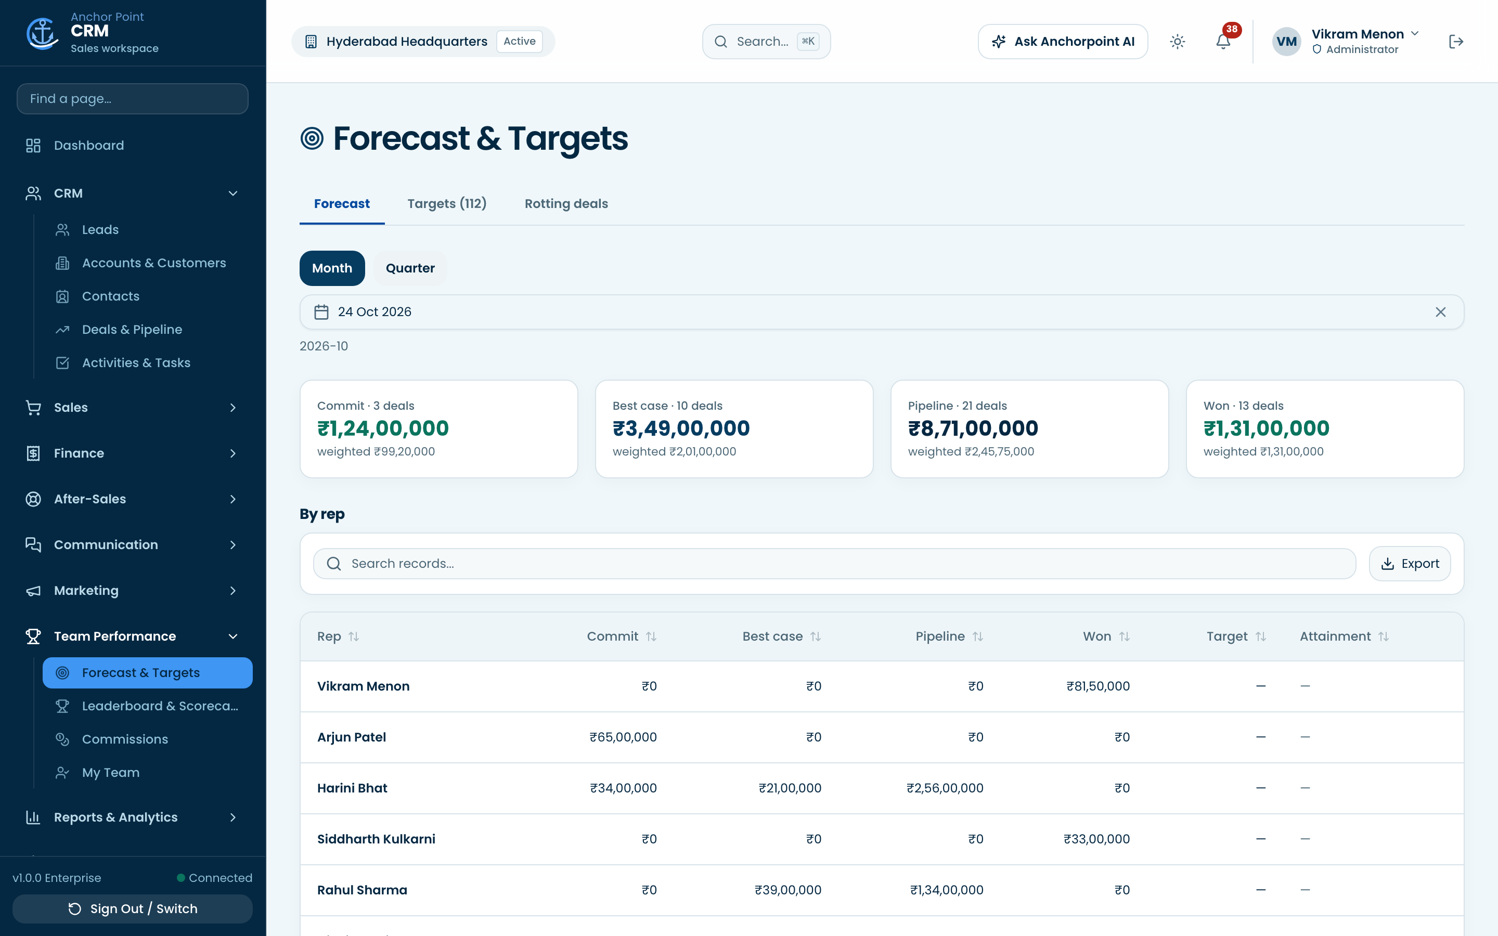Screen dimensions: 1498x936
Task: Select the Month period toggle
Action: click(332, 268)
